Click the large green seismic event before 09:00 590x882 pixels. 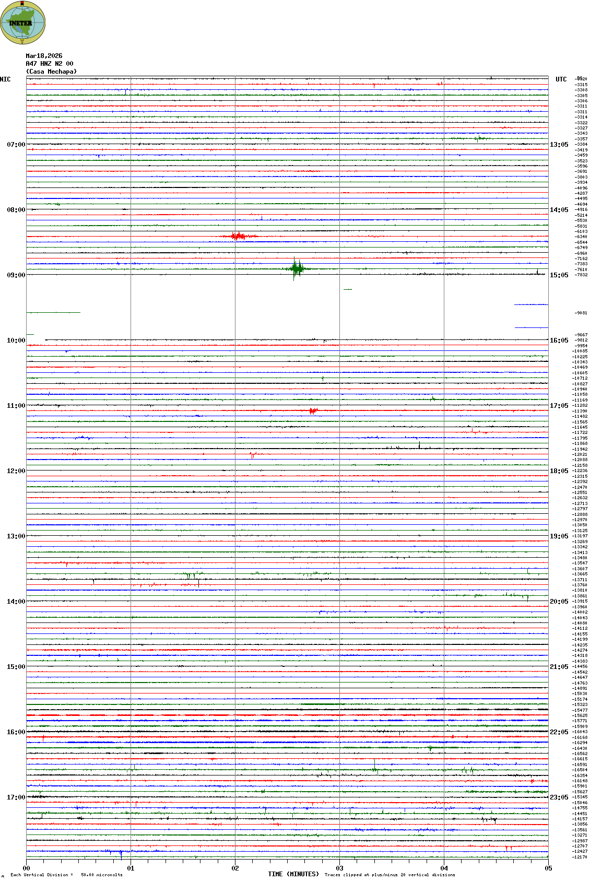[x=297, y=269]
